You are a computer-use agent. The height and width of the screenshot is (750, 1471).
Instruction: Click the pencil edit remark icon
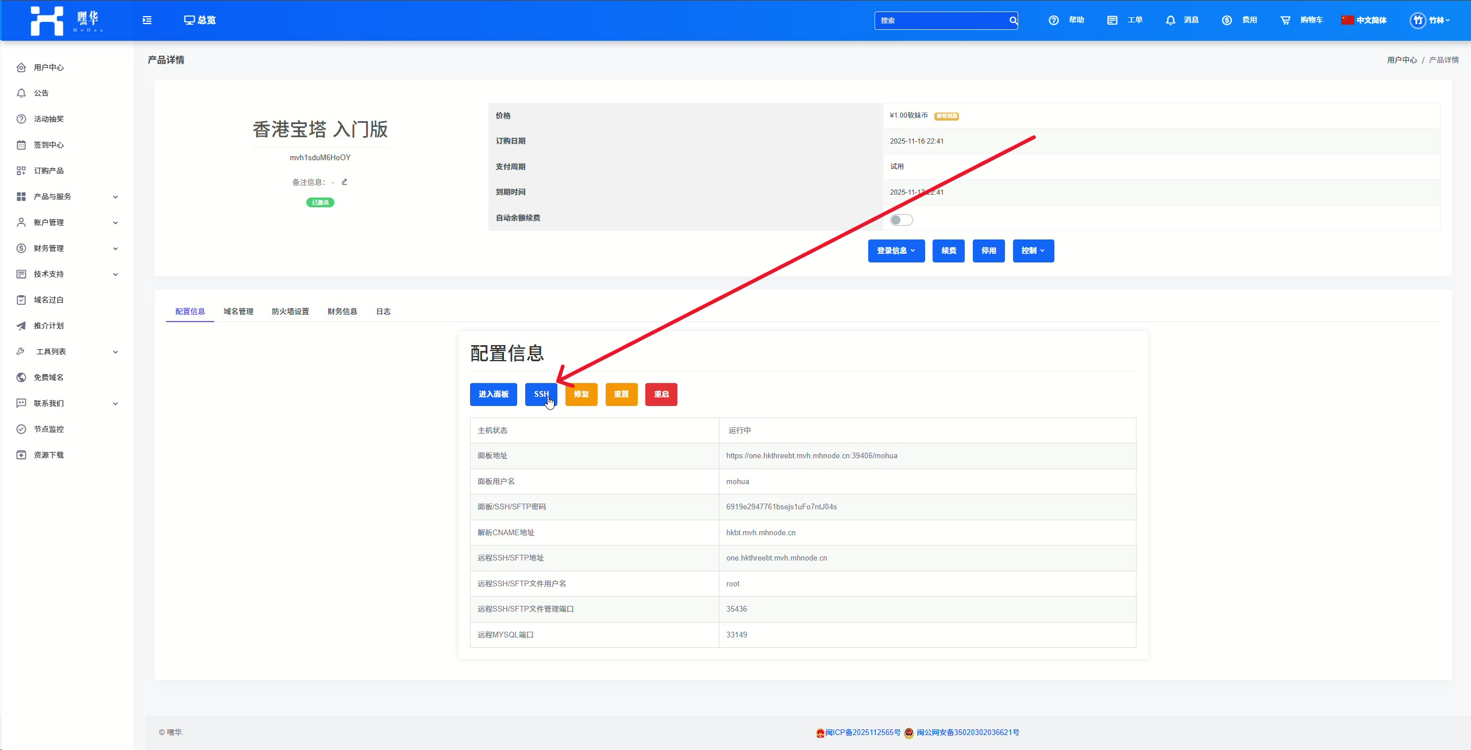344,182
